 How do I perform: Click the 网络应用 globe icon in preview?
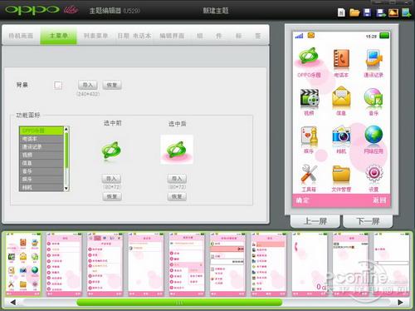[373, 135]
